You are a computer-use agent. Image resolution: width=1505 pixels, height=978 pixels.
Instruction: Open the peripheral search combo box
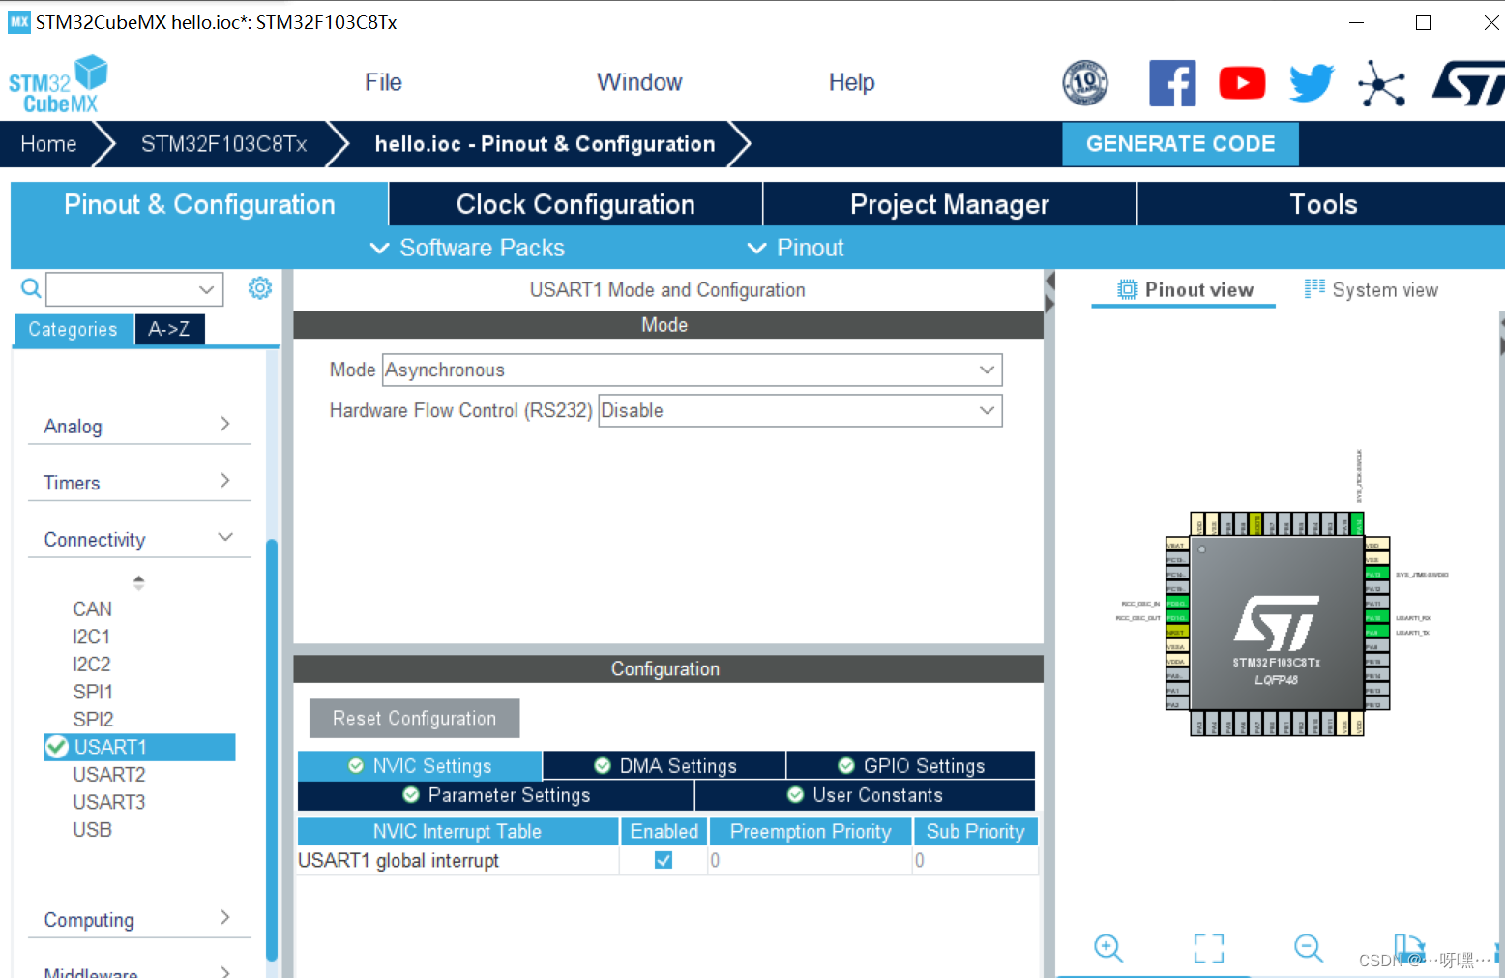(x=134, y=288)
